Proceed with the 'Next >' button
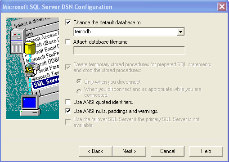 (x=129, y=151)
